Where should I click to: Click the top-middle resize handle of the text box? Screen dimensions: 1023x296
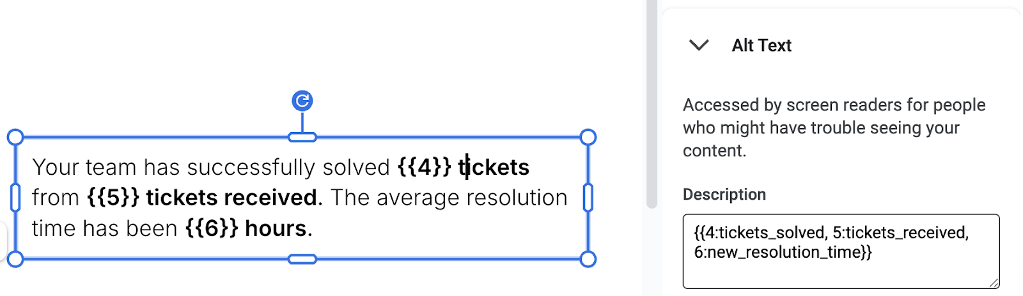(x=302, y=137)
